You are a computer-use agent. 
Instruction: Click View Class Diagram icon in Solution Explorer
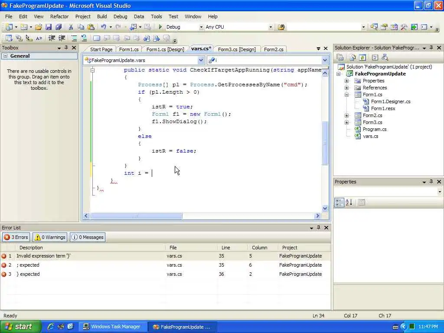coord(385,58)
